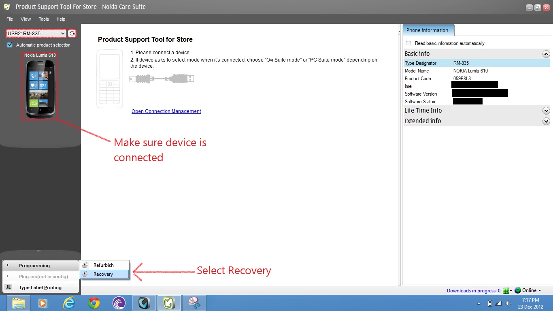Click the Software Version label
The image size is (553, 311).
click(421, 94)
